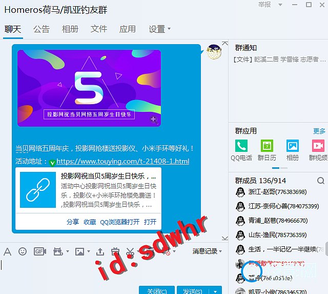Click 举报 report button

(264, 5)
